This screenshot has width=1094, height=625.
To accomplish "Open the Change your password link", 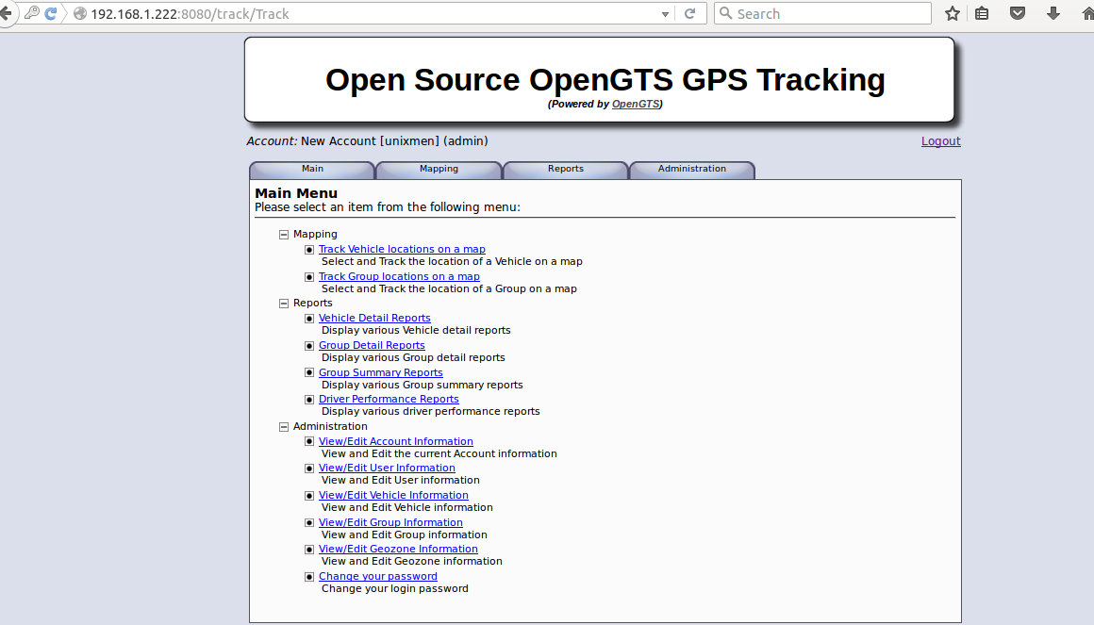I will pyautogui.click(x=378, y=576).
